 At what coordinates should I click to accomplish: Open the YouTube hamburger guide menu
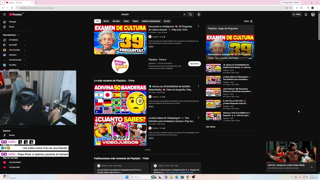[4, 14]
